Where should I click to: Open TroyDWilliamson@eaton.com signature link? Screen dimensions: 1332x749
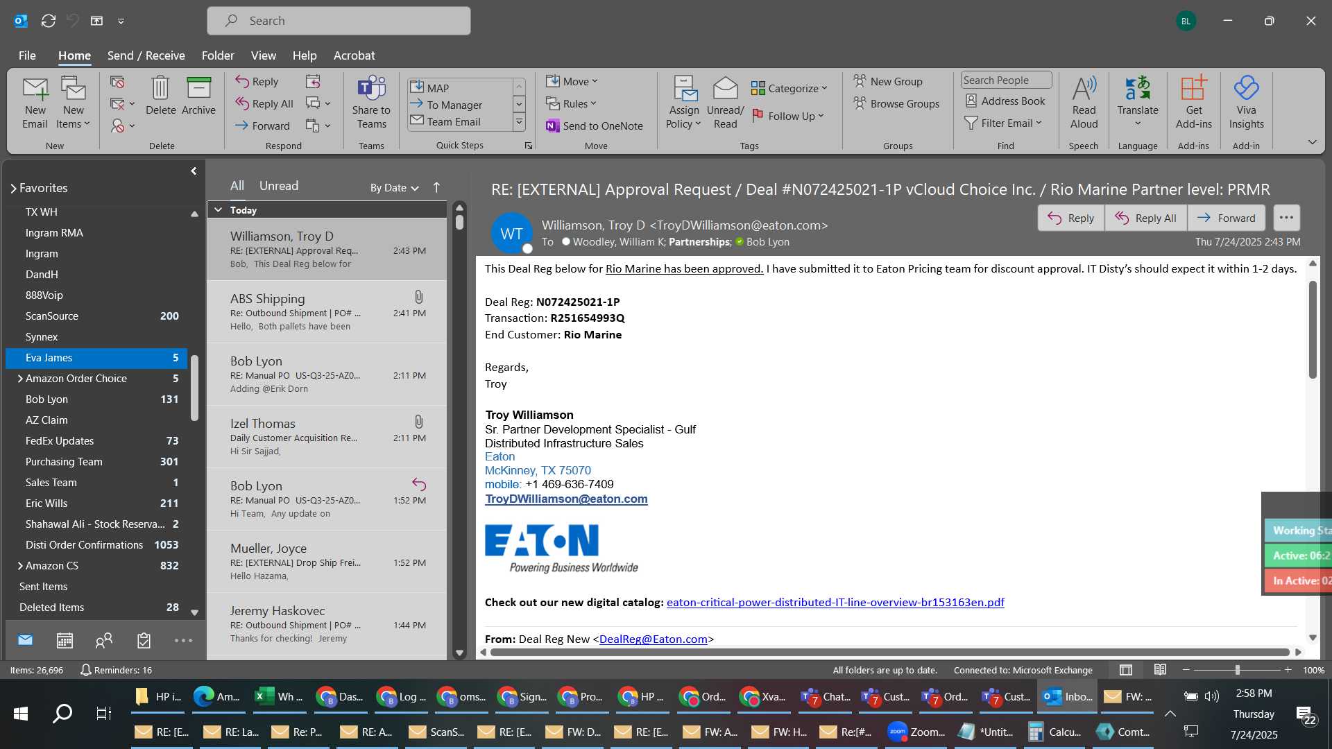click(566, 499)
